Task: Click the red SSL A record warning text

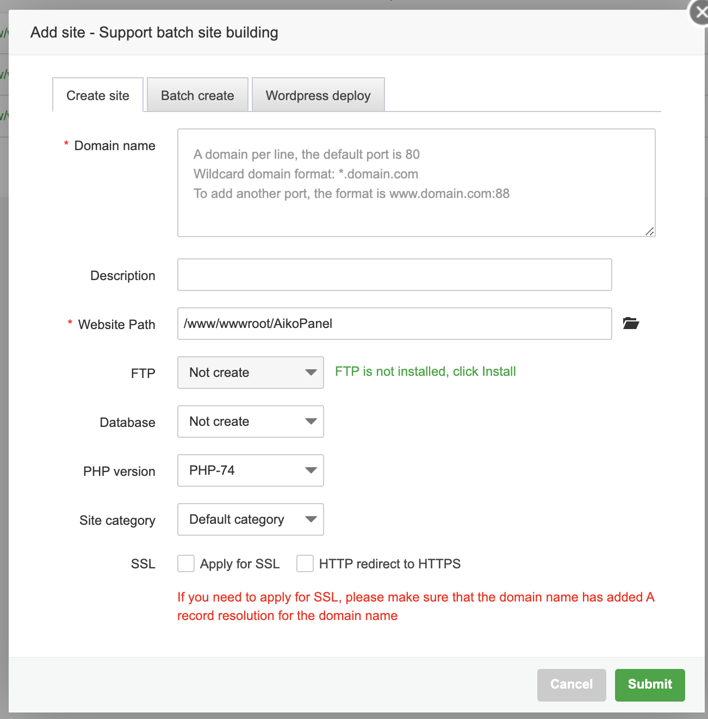Action: click(416, 606)
